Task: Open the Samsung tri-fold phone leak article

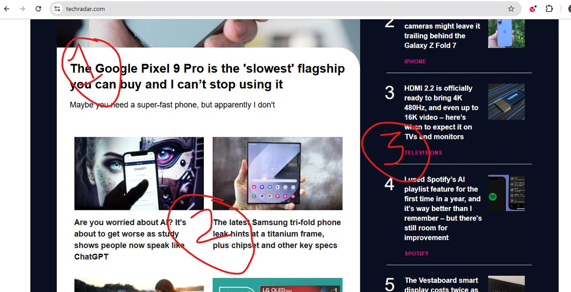Action: coord(277,234)
